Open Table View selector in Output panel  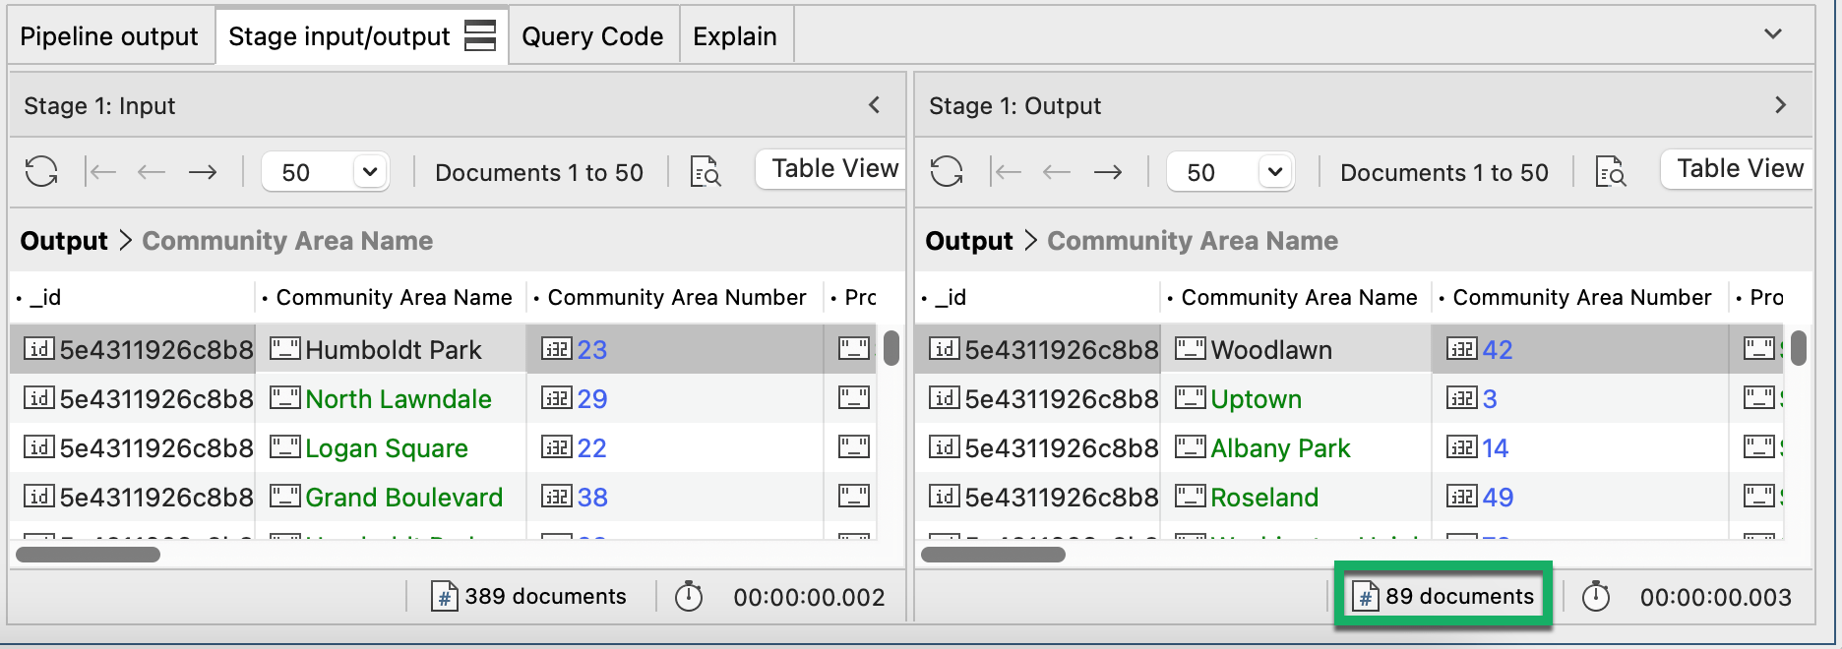1739,169
